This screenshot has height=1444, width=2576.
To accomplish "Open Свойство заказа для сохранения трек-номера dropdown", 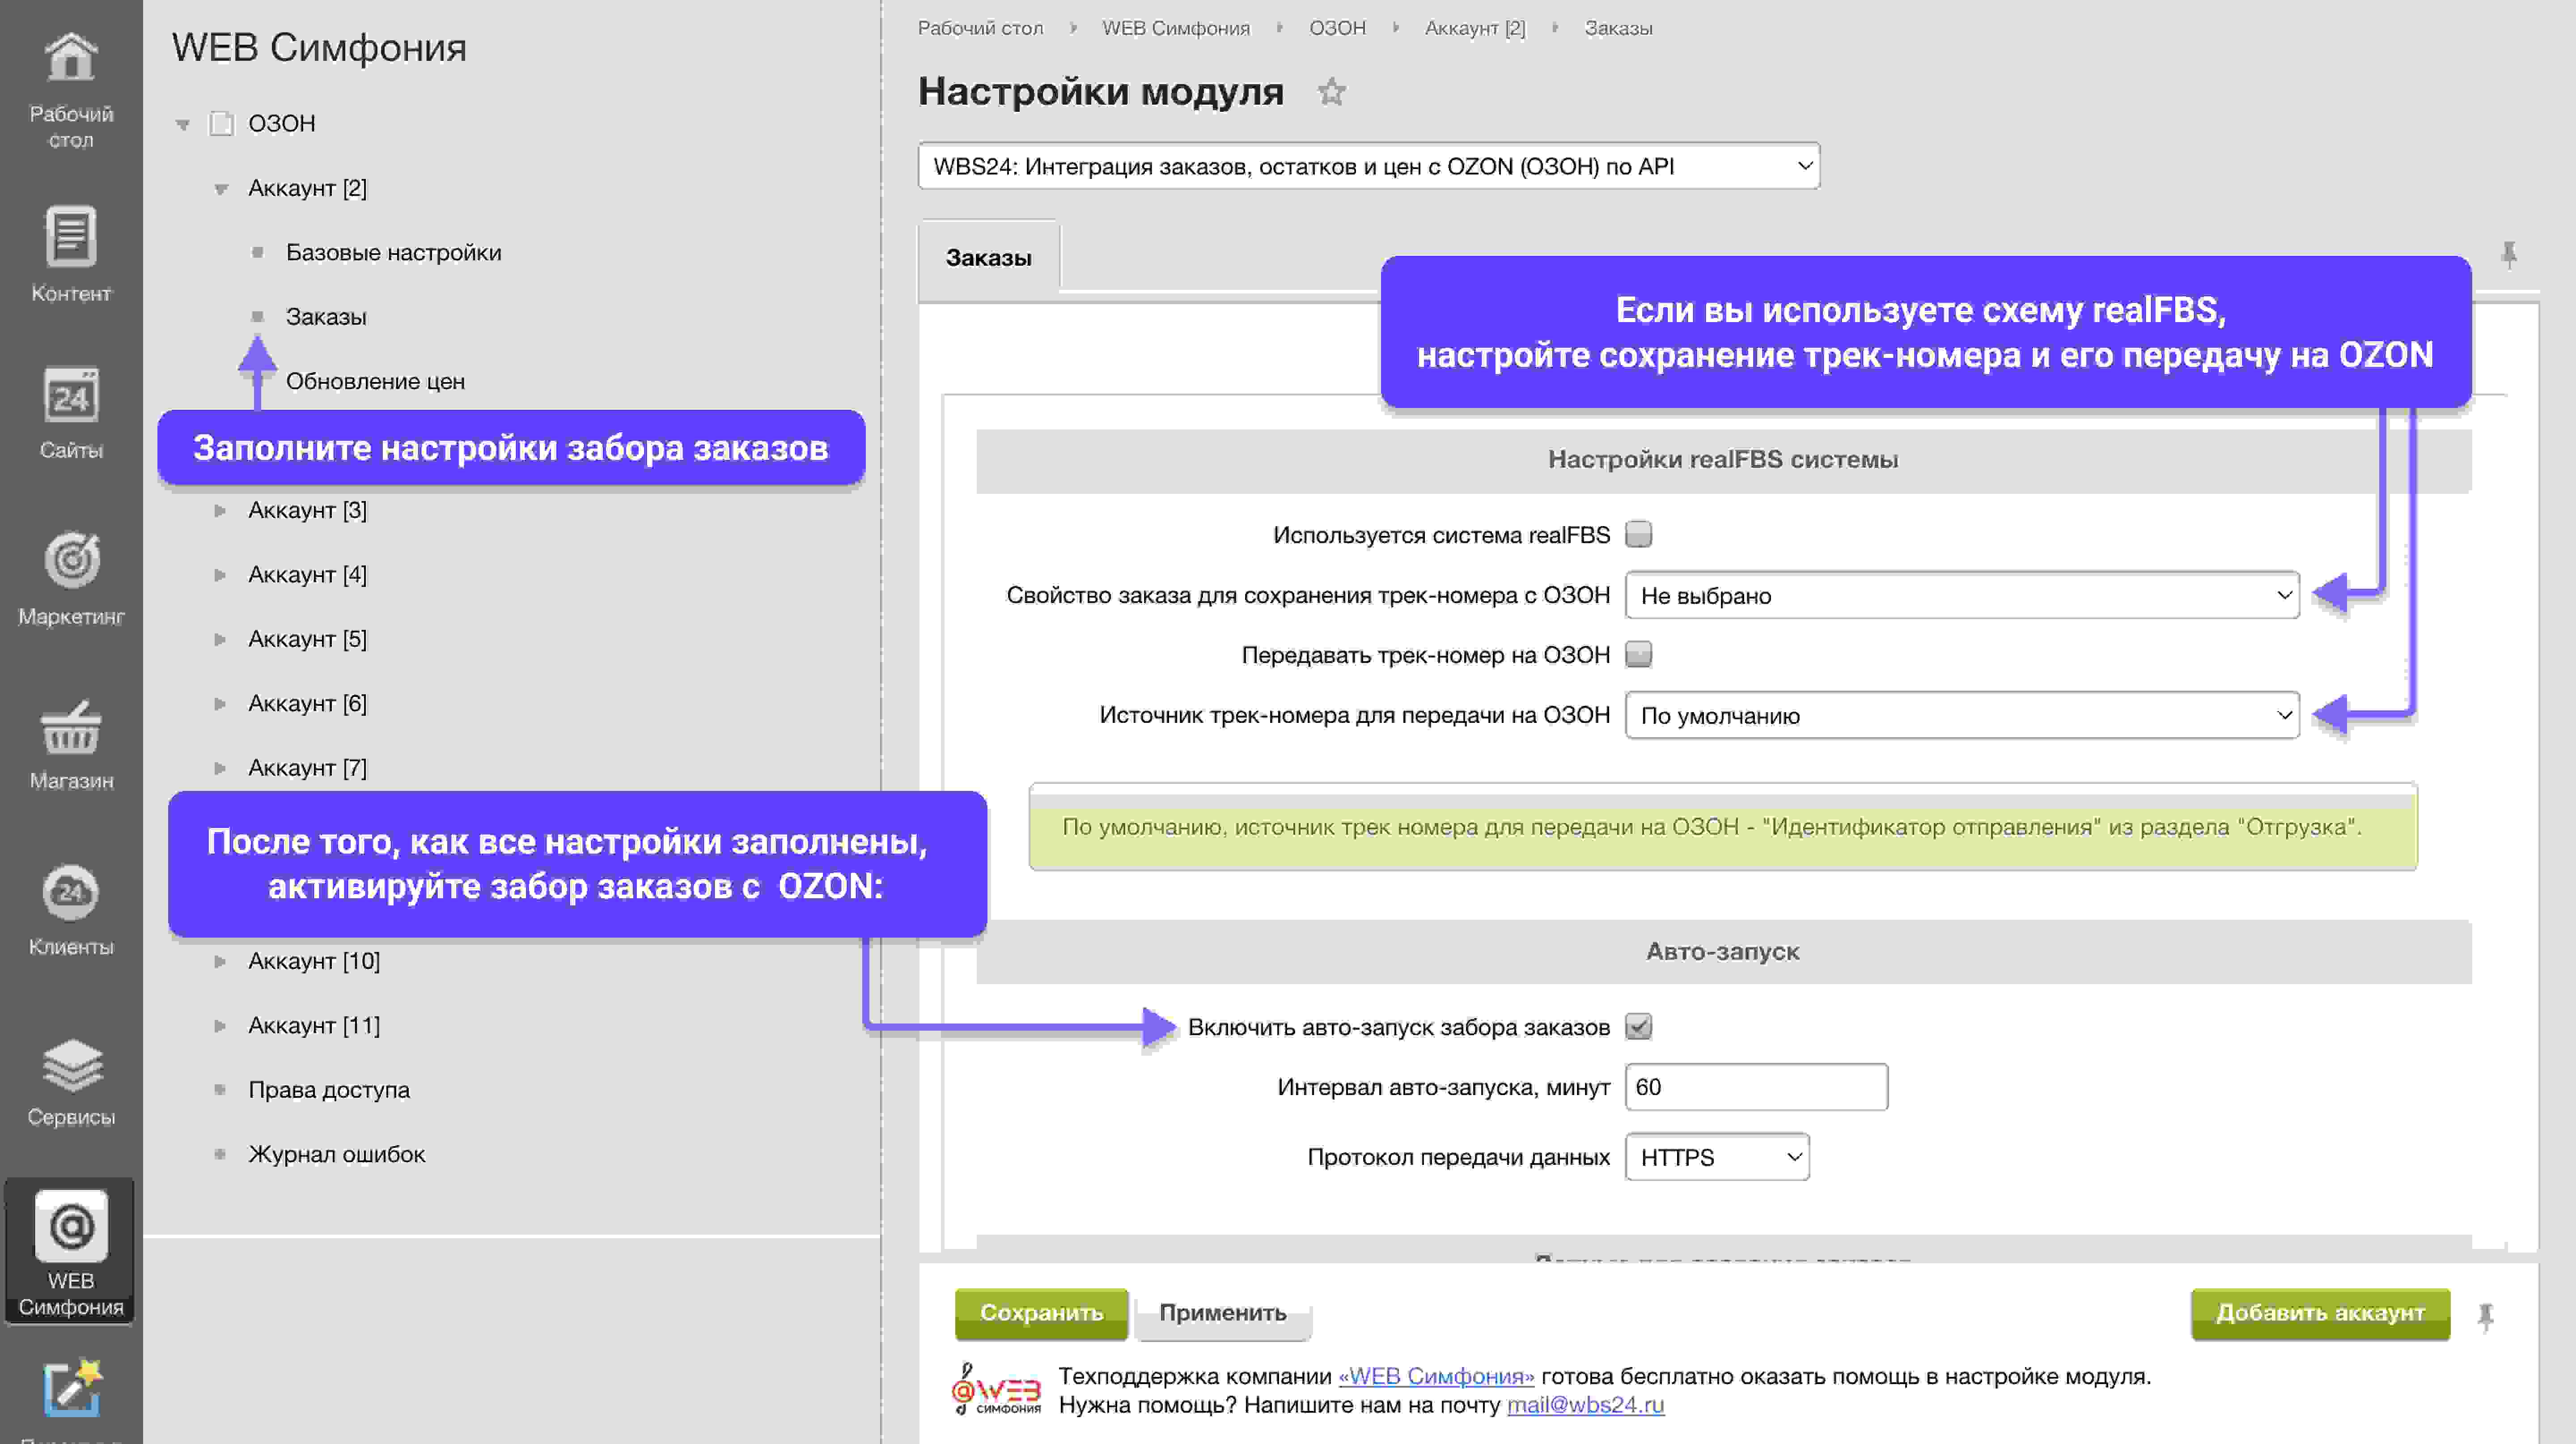I will (x=1962, y=595).
